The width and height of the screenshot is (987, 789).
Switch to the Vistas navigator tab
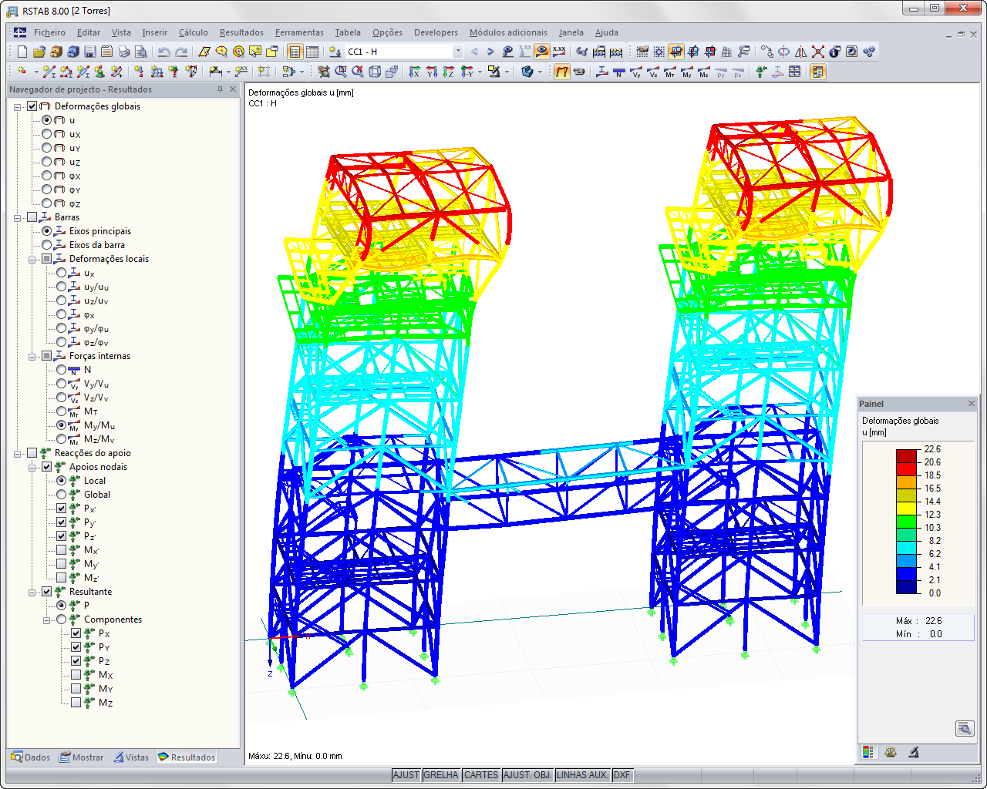[131, 757]
